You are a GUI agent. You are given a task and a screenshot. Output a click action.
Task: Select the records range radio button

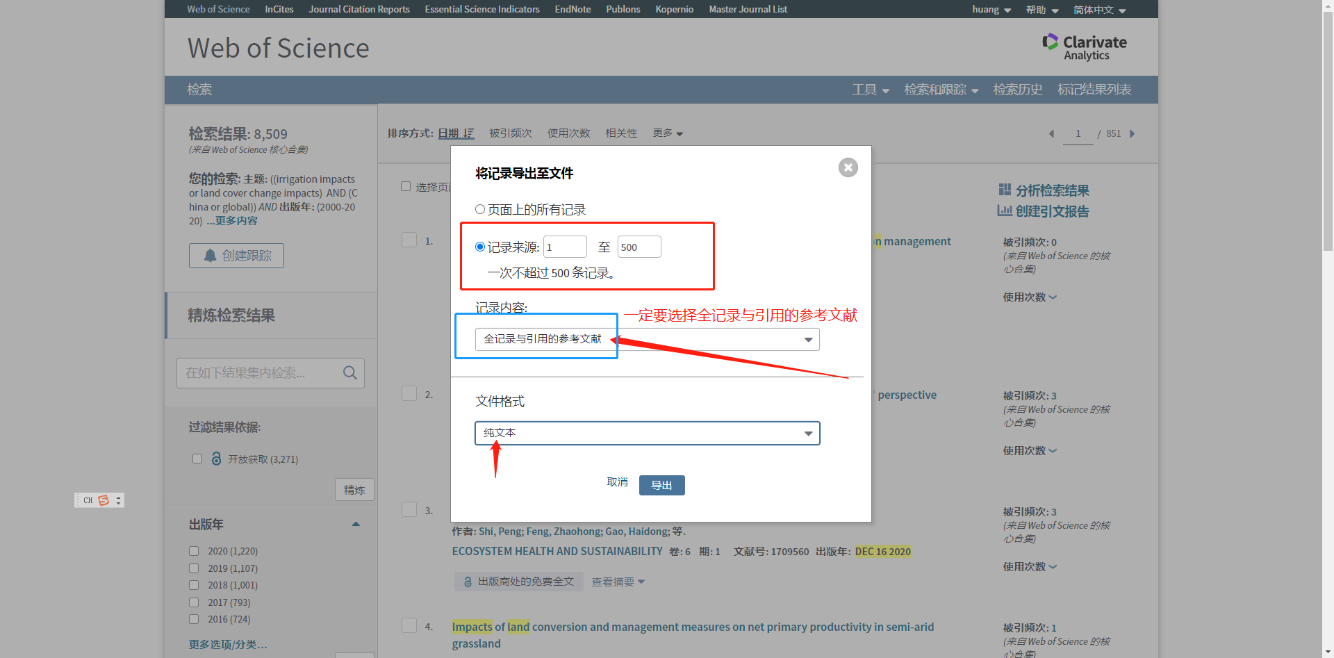(x=480, y=247)
